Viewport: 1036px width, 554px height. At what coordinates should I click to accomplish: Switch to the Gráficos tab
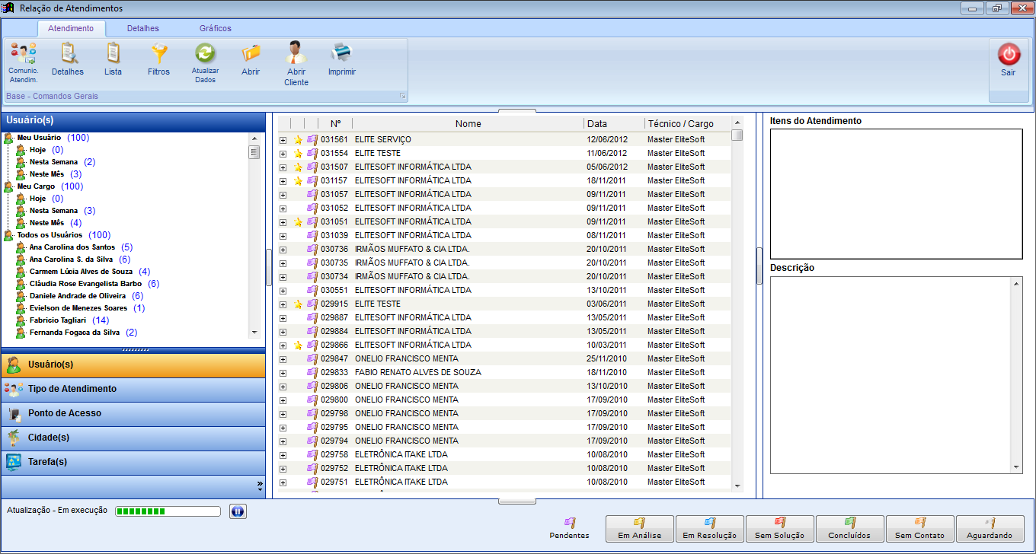[x=216, y=28]
